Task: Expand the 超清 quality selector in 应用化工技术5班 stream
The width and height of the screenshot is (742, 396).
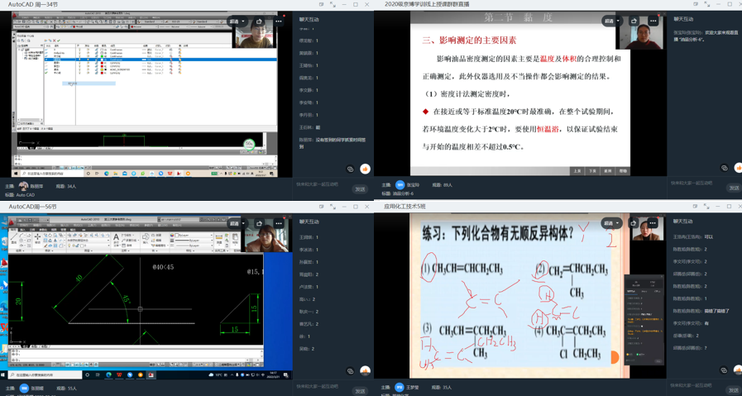Action: (x=611, y=223)
